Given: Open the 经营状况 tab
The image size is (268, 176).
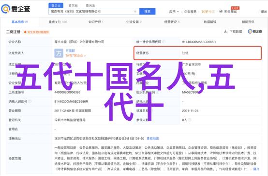Looking at the screenshot, I should (172, 22).
